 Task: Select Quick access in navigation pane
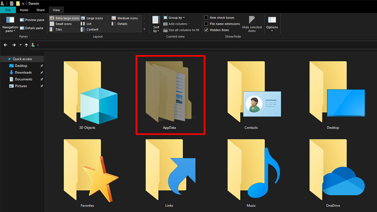pyautogui.click(x=22, y=59)
